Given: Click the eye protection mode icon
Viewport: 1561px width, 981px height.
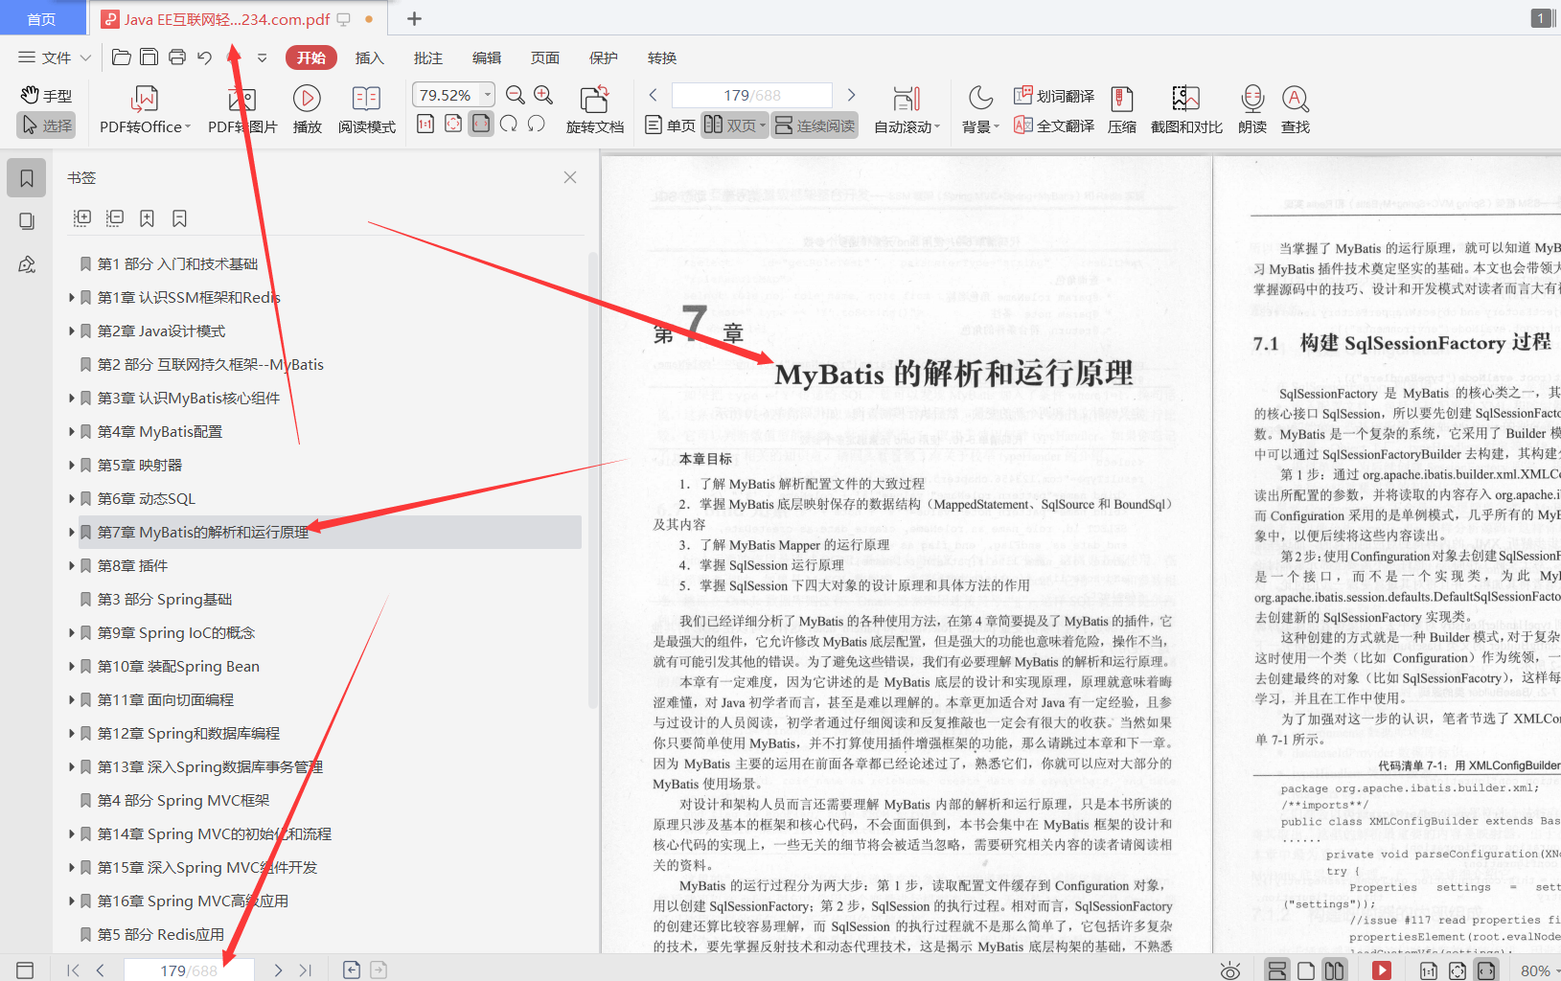Looking at the screenshot, I should tap(1230, 970).
